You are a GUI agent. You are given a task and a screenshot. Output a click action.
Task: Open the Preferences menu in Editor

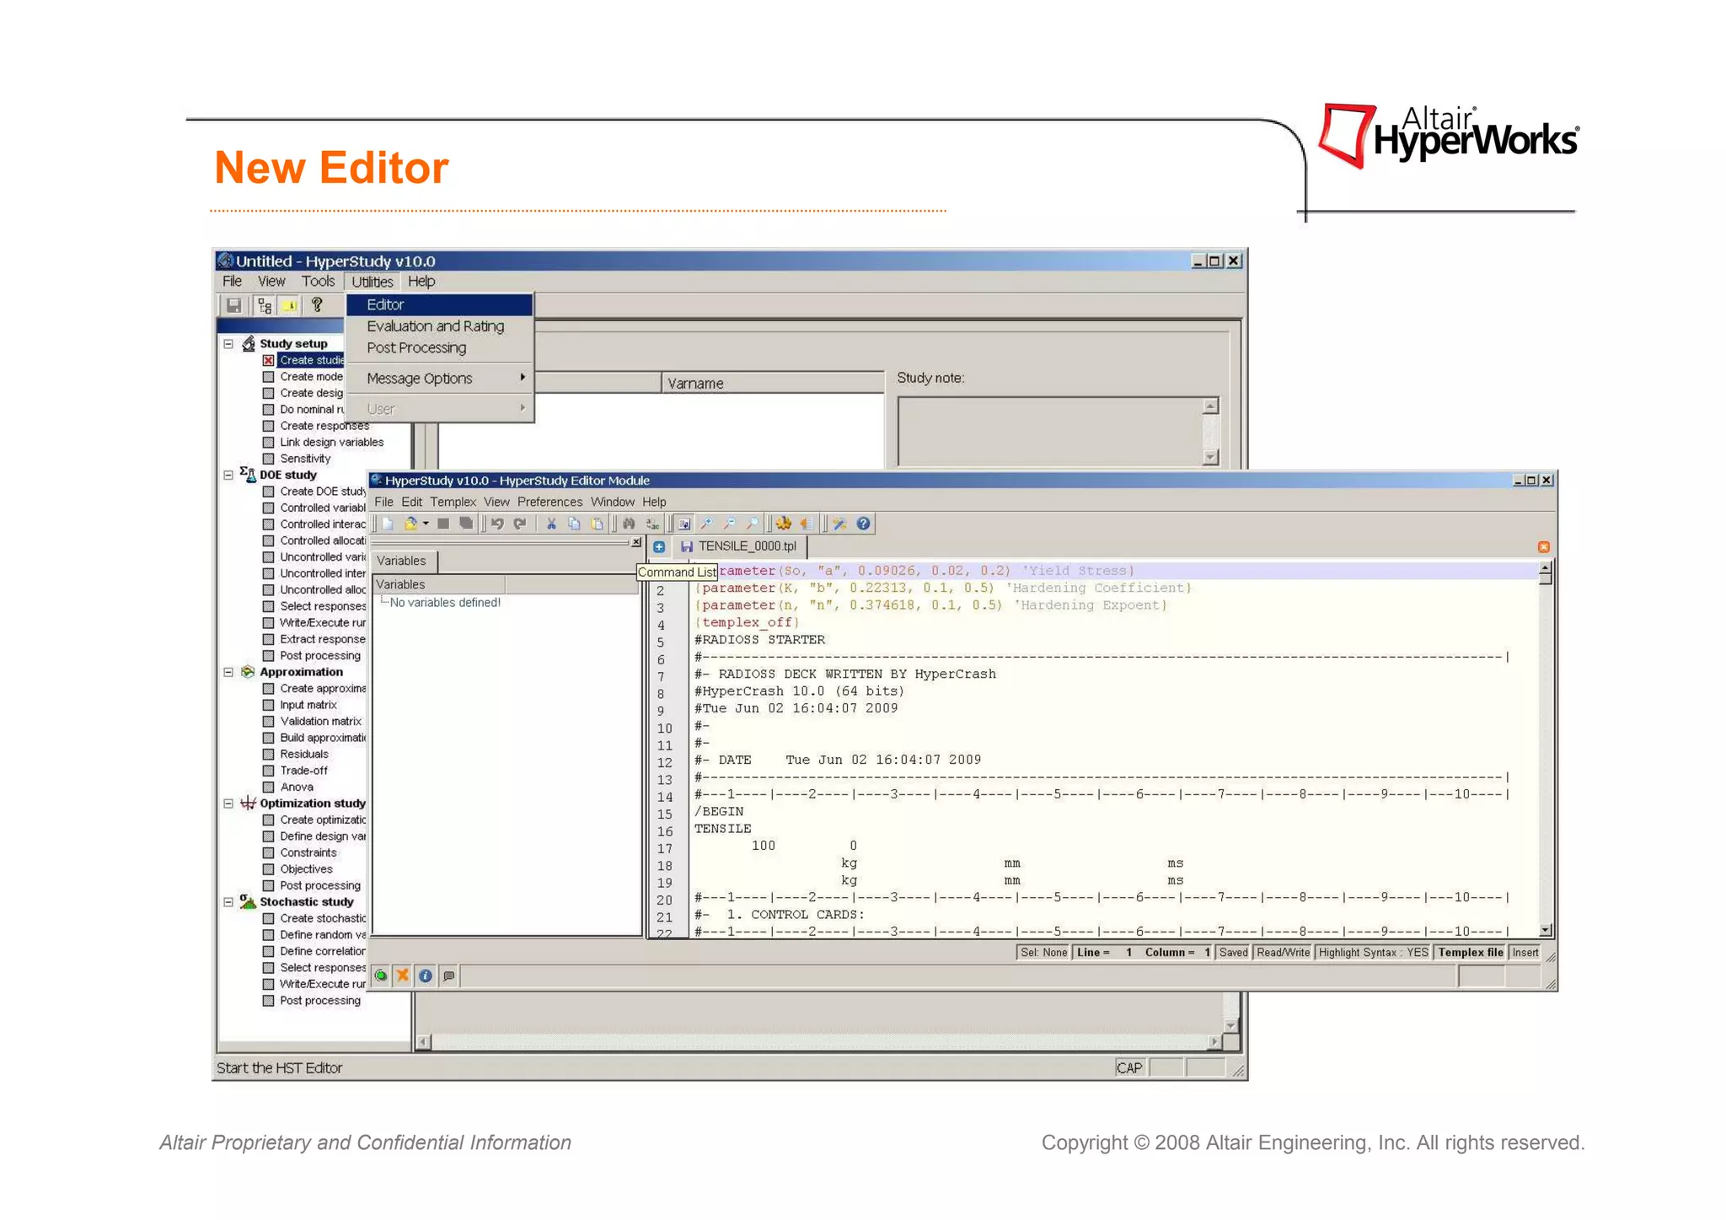tap(549, 502)
